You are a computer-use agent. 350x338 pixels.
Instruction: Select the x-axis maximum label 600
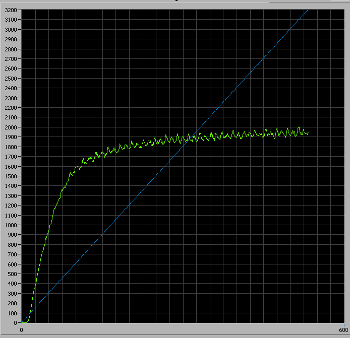pyautogui.click(x=343, y=330)
